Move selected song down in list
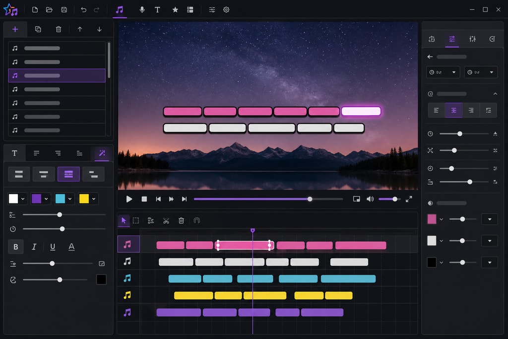 click(x=99, y=29)
